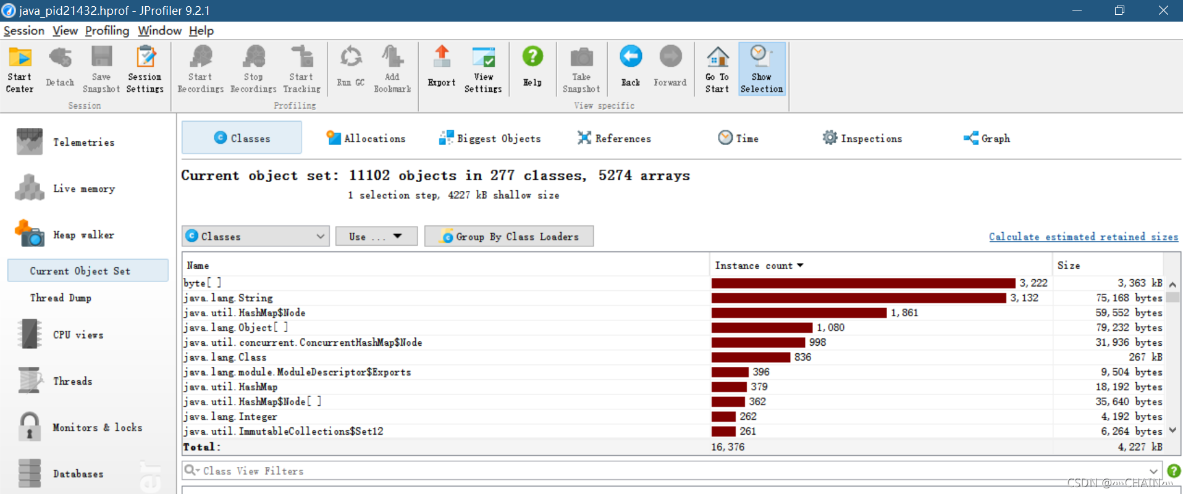The height and width of the screenshot is (494, 1183).
Task: Open the Telemetries sidebar section
Action: pyautogui.click(x=66, y=142)
